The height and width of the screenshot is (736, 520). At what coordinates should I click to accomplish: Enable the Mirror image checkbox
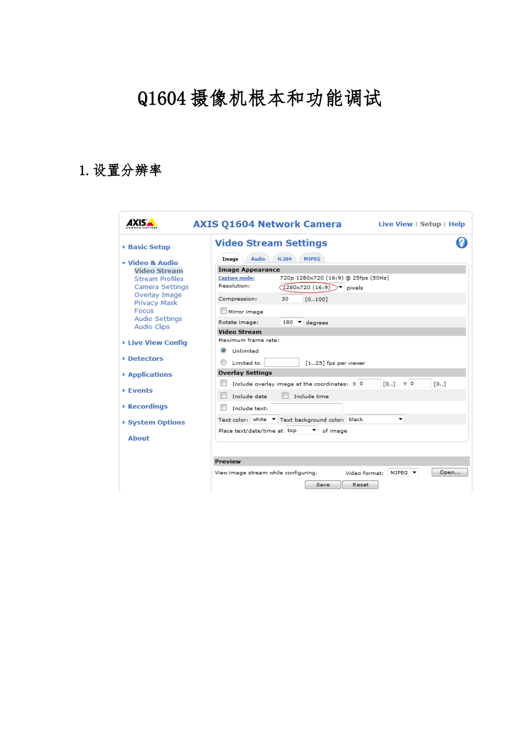[223, 311]
